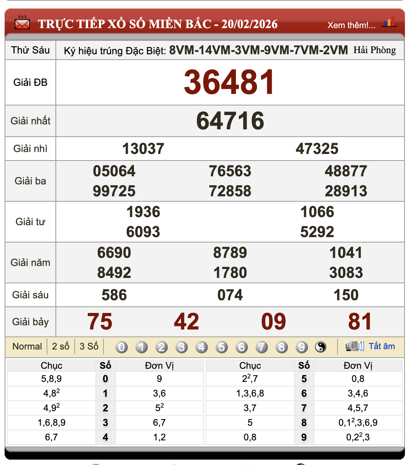
Task: Click the number 6 ball
Action: pyautogui.click(x=241, y=347)
